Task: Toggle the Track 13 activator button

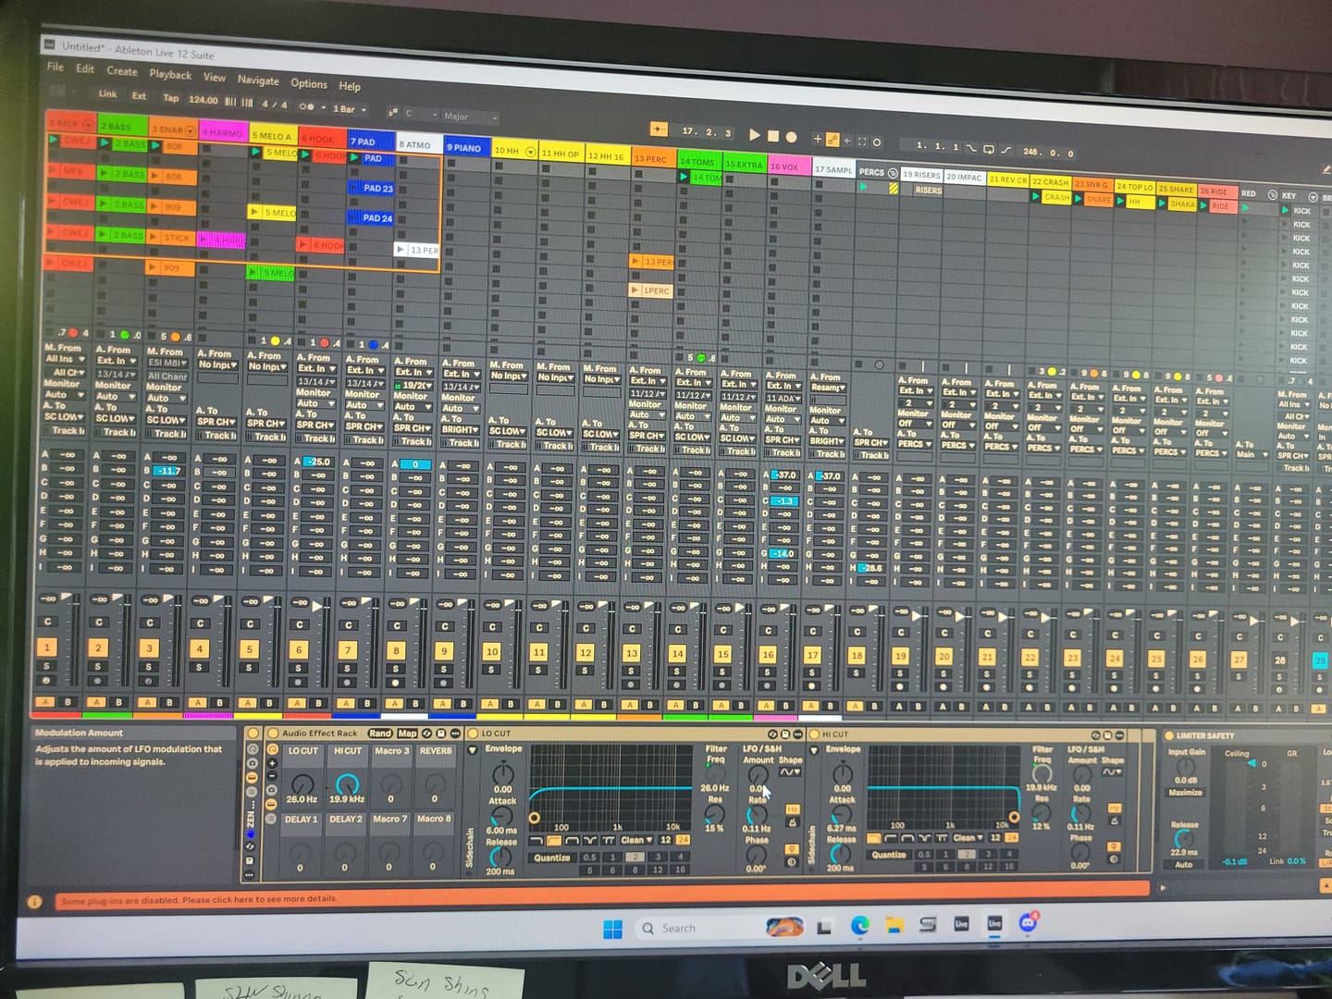Action: (632, 653)
